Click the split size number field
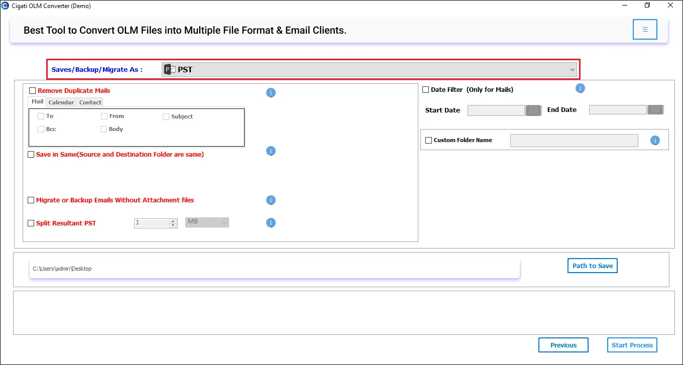683x365 pixels. [152, 223]
